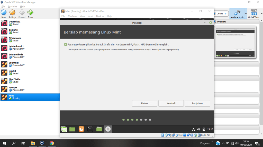This screenshot has width=263, height=147.
Task: Click the Mint network tray icon
Action: [x=194, y=129]
